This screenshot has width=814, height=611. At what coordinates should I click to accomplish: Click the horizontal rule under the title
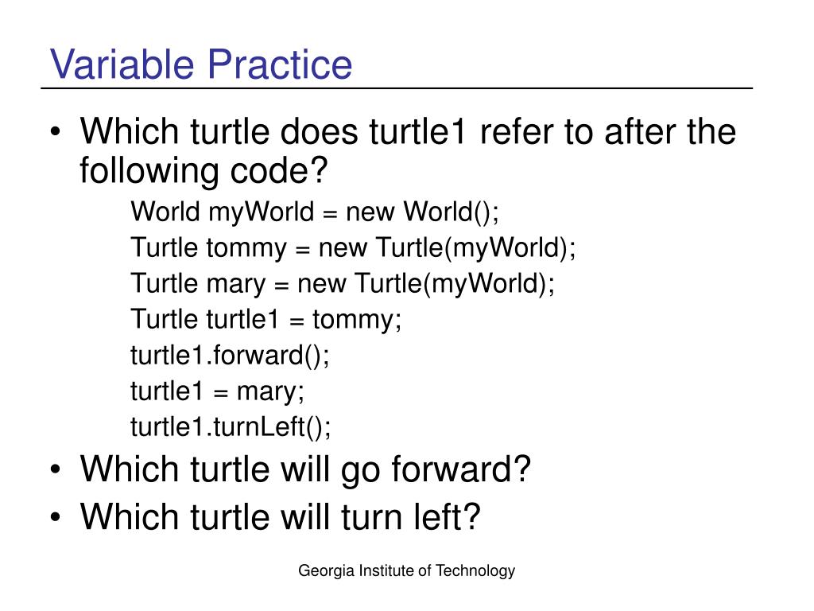pos(397,88)
